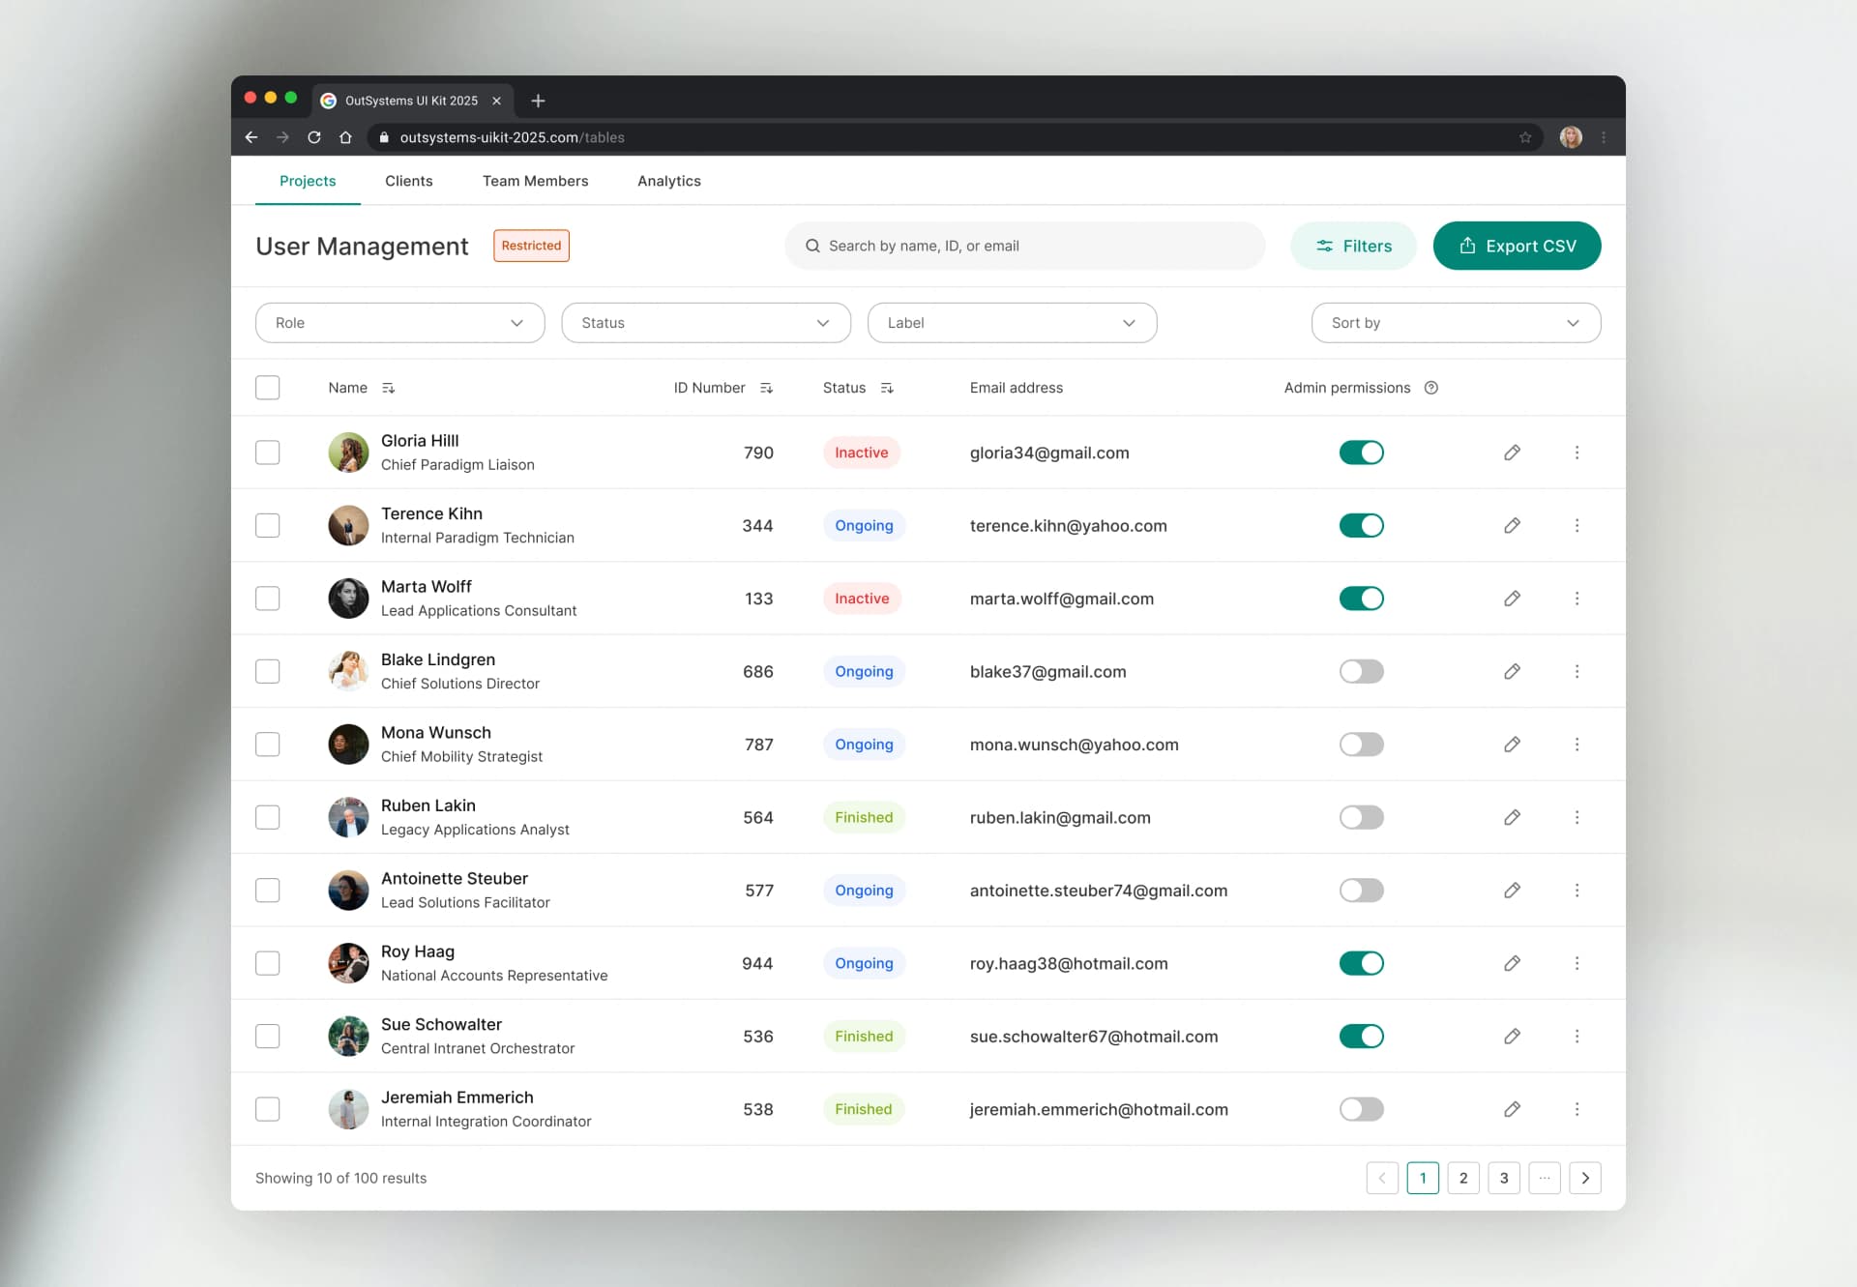Viewport: 1857px width, 1287px height.
Task: Edit Mona Wunsch with the pencil icon
Action: pos(1513,745)
